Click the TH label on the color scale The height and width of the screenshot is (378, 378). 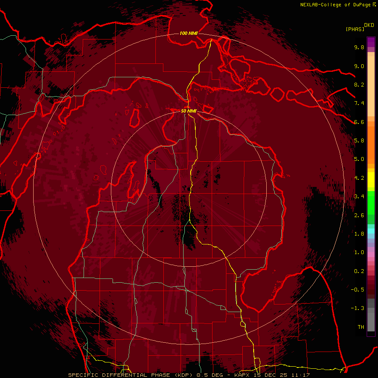point(361,327)
